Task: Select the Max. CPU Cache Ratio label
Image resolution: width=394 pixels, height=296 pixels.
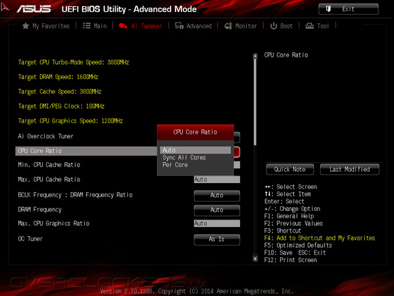Action: [x=49, y=179]
